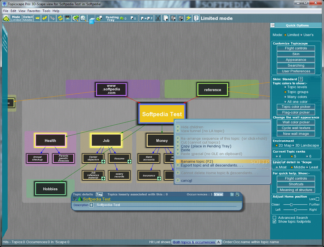Viewport: 324px width, 247px height.
Task: Click the green cone icon beside Softpedia Test
Action: tap(80, 199)
